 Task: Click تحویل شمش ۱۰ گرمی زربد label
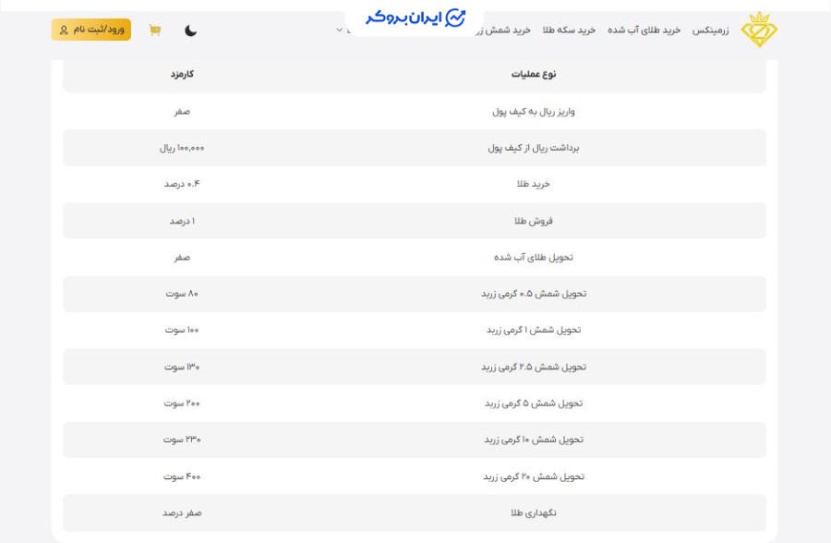[534, 440]
